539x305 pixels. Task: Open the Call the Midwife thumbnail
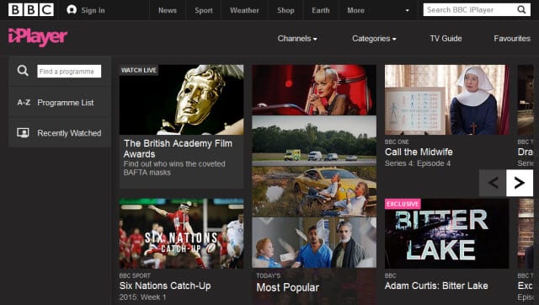tap(447, 99)
